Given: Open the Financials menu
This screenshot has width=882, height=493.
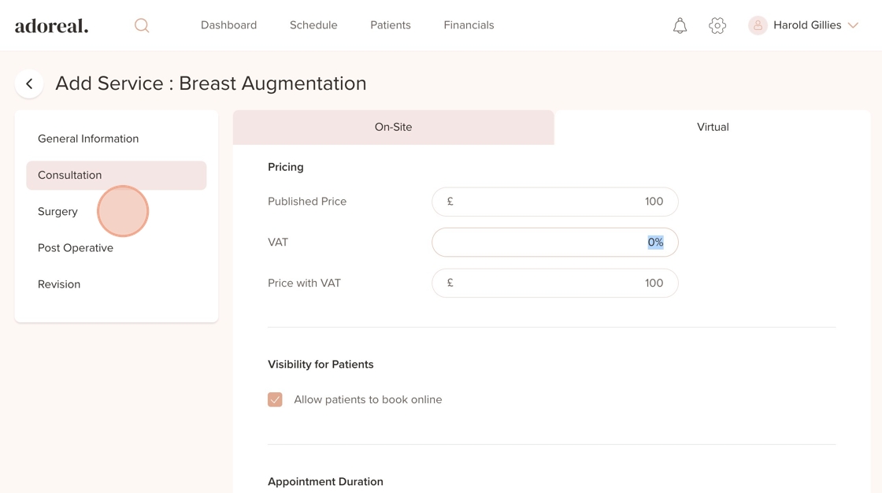Looking at the screenshot, I should (469, 25).
